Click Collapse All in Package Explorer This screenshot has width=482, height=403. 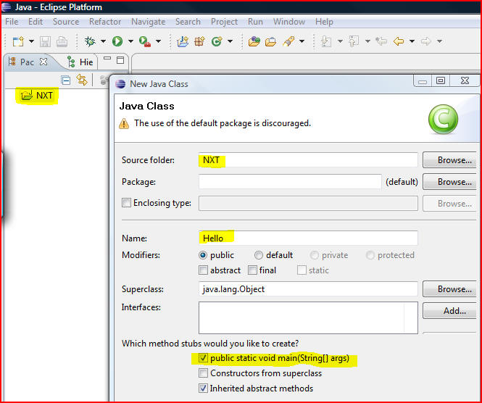coord(65,80)
